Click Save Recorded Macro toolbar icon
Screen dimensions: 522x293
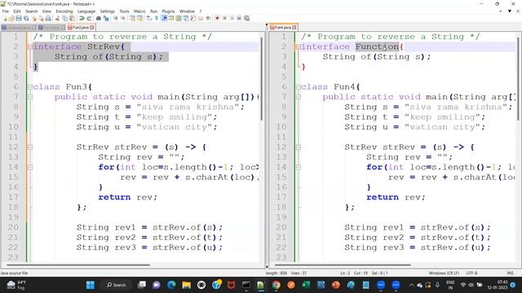coord(246,18)
